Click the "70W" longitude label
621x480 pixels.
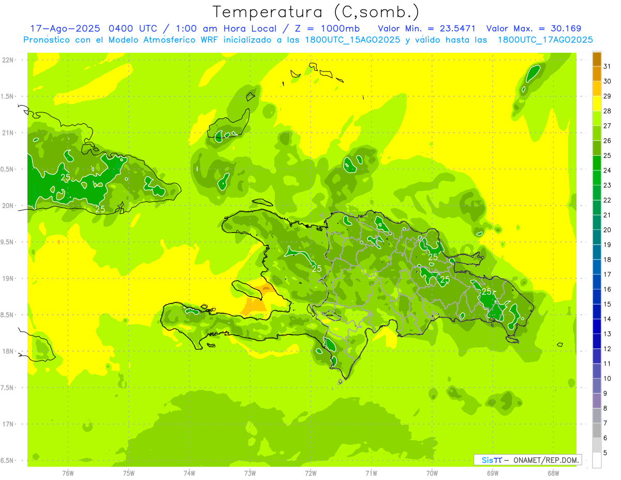coord(432,473)
